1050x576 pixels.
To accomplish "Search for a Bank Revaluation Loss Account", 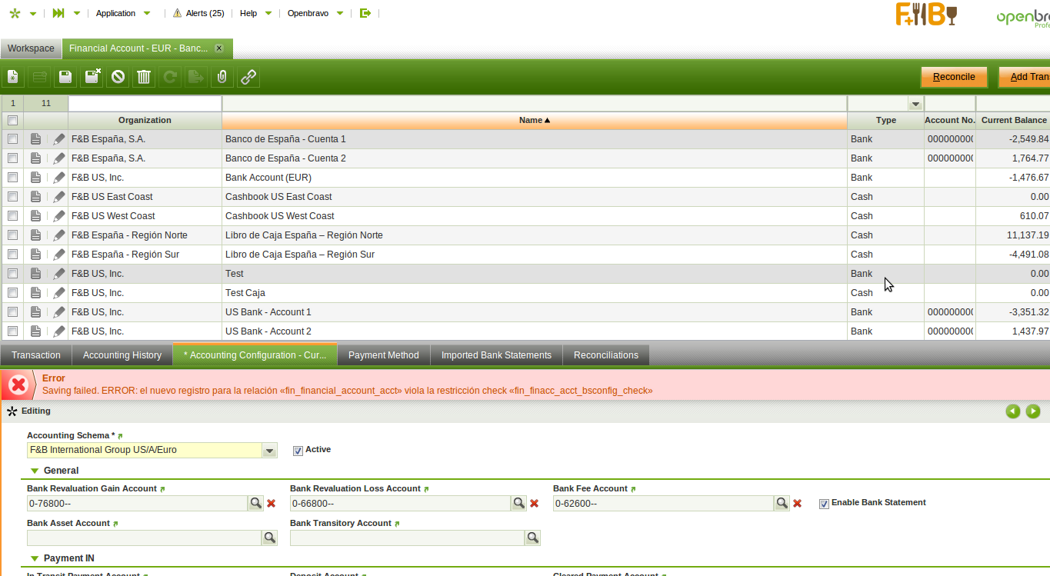I will (518, 503).
